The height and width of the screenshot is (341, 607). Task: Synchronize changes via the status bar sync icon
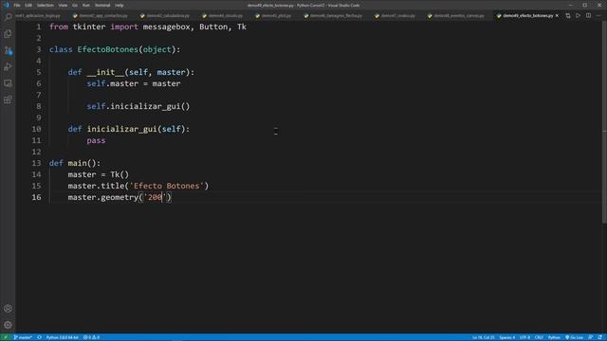click(x=39, y=337)
